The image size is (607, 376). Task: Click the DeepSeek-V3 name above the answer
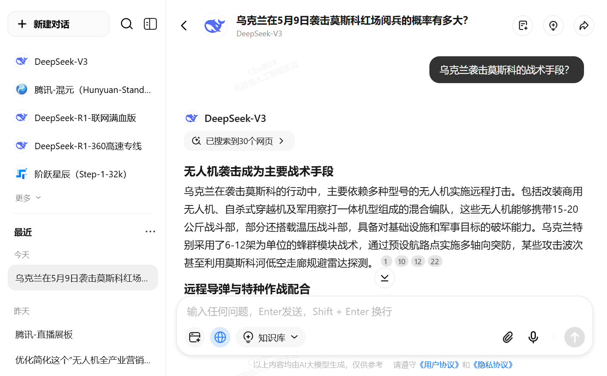(235, 119)
